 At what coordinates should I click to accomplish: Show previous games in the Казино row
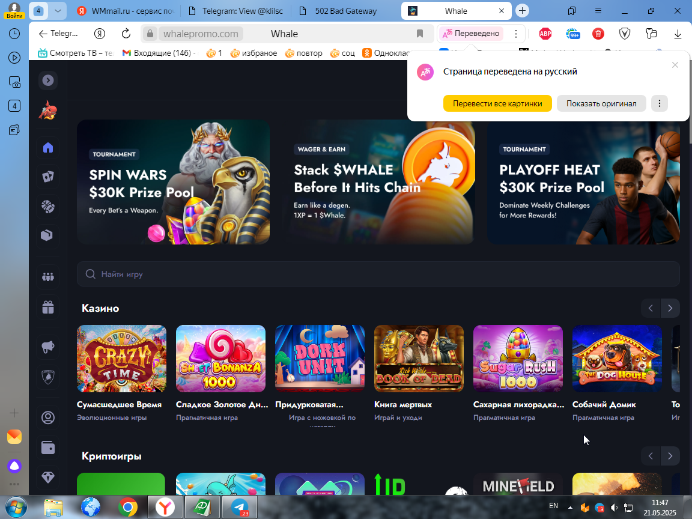[x=651, y=308]
